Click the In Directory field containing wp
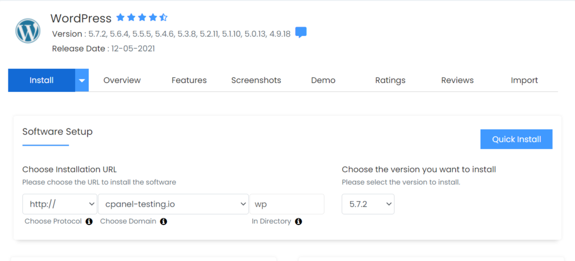 click(287, 204)
